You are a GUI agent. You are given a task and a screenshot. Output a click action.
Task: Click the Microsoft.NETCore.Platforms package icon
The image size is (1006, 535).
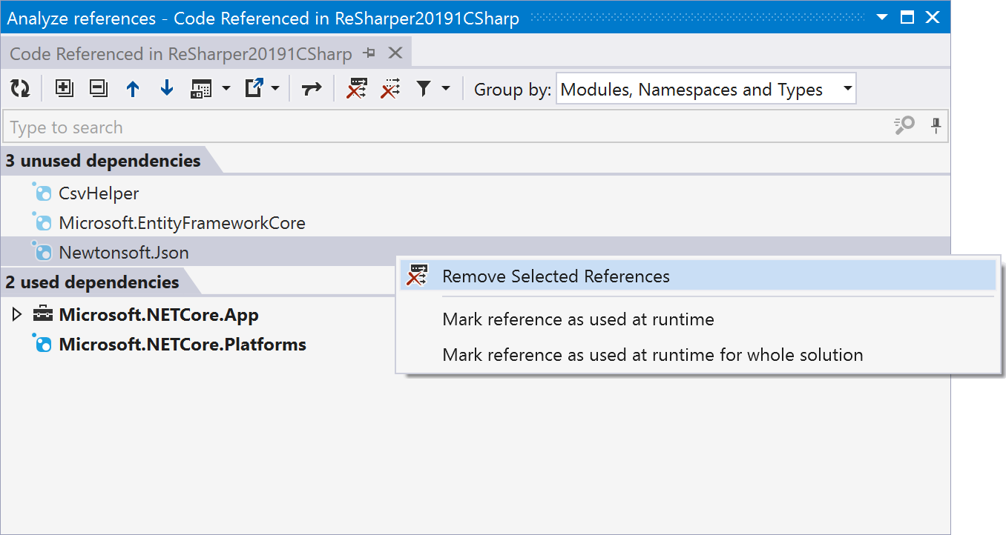coord(42,344)
